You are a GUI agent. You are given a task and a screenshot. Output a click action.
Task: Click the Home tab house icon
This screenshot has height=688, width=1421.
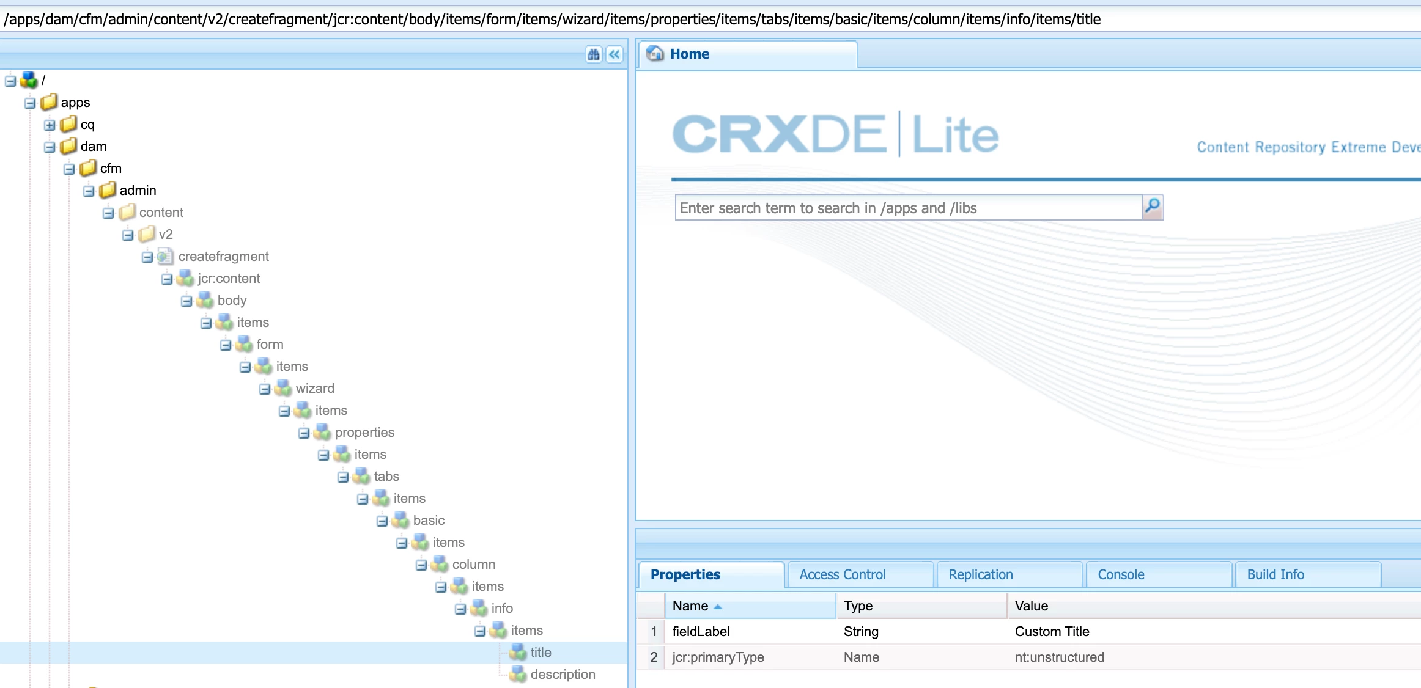pyautogui.click(x=655, y=54)
